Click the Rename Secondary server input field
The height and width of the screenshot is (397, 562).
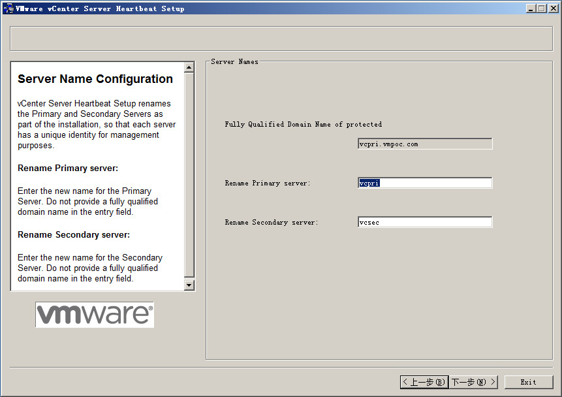pyautogui.click(x=425, y=222)
